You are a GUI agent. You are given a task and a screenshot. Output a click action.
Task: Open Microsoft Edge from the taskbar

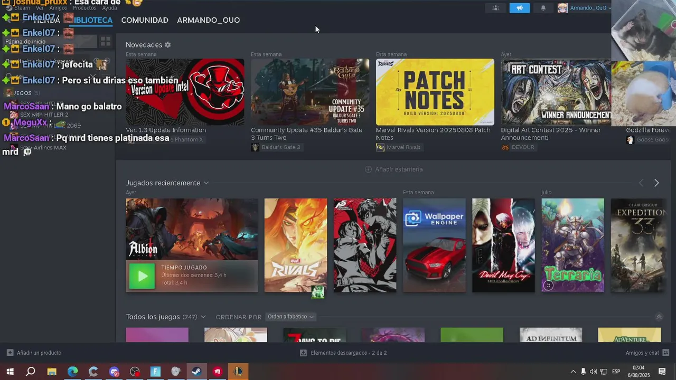point(72,372)
